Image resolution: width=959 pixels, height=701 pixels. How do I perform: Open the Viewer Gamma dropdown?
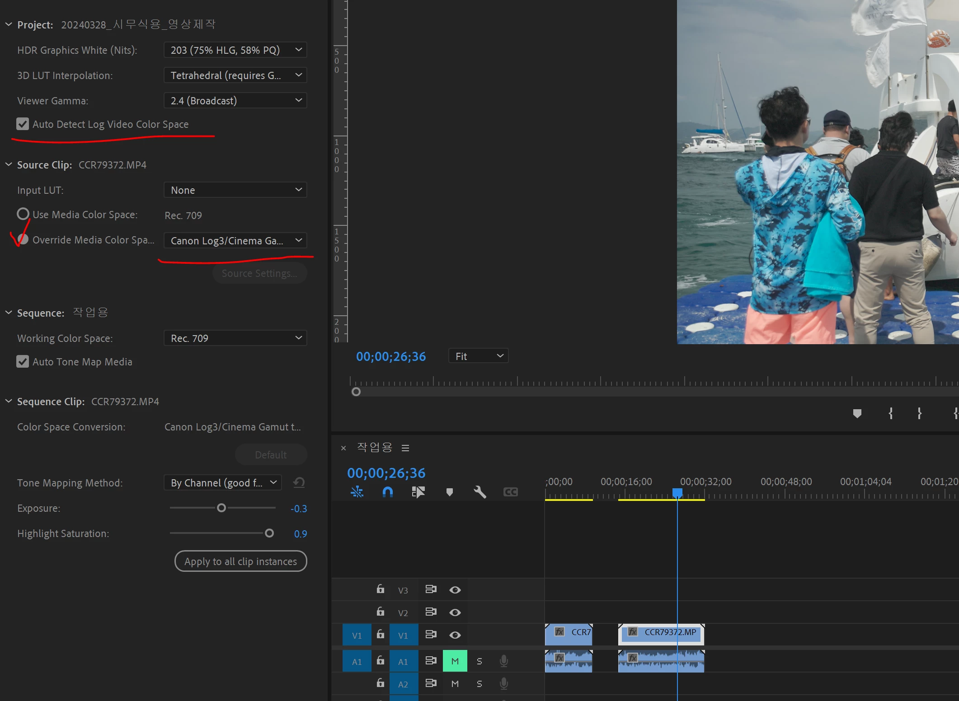pos(235,101)
